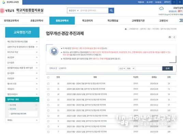Decrease font size with minus button
183x134 pixels.
[x=174, y=2]
